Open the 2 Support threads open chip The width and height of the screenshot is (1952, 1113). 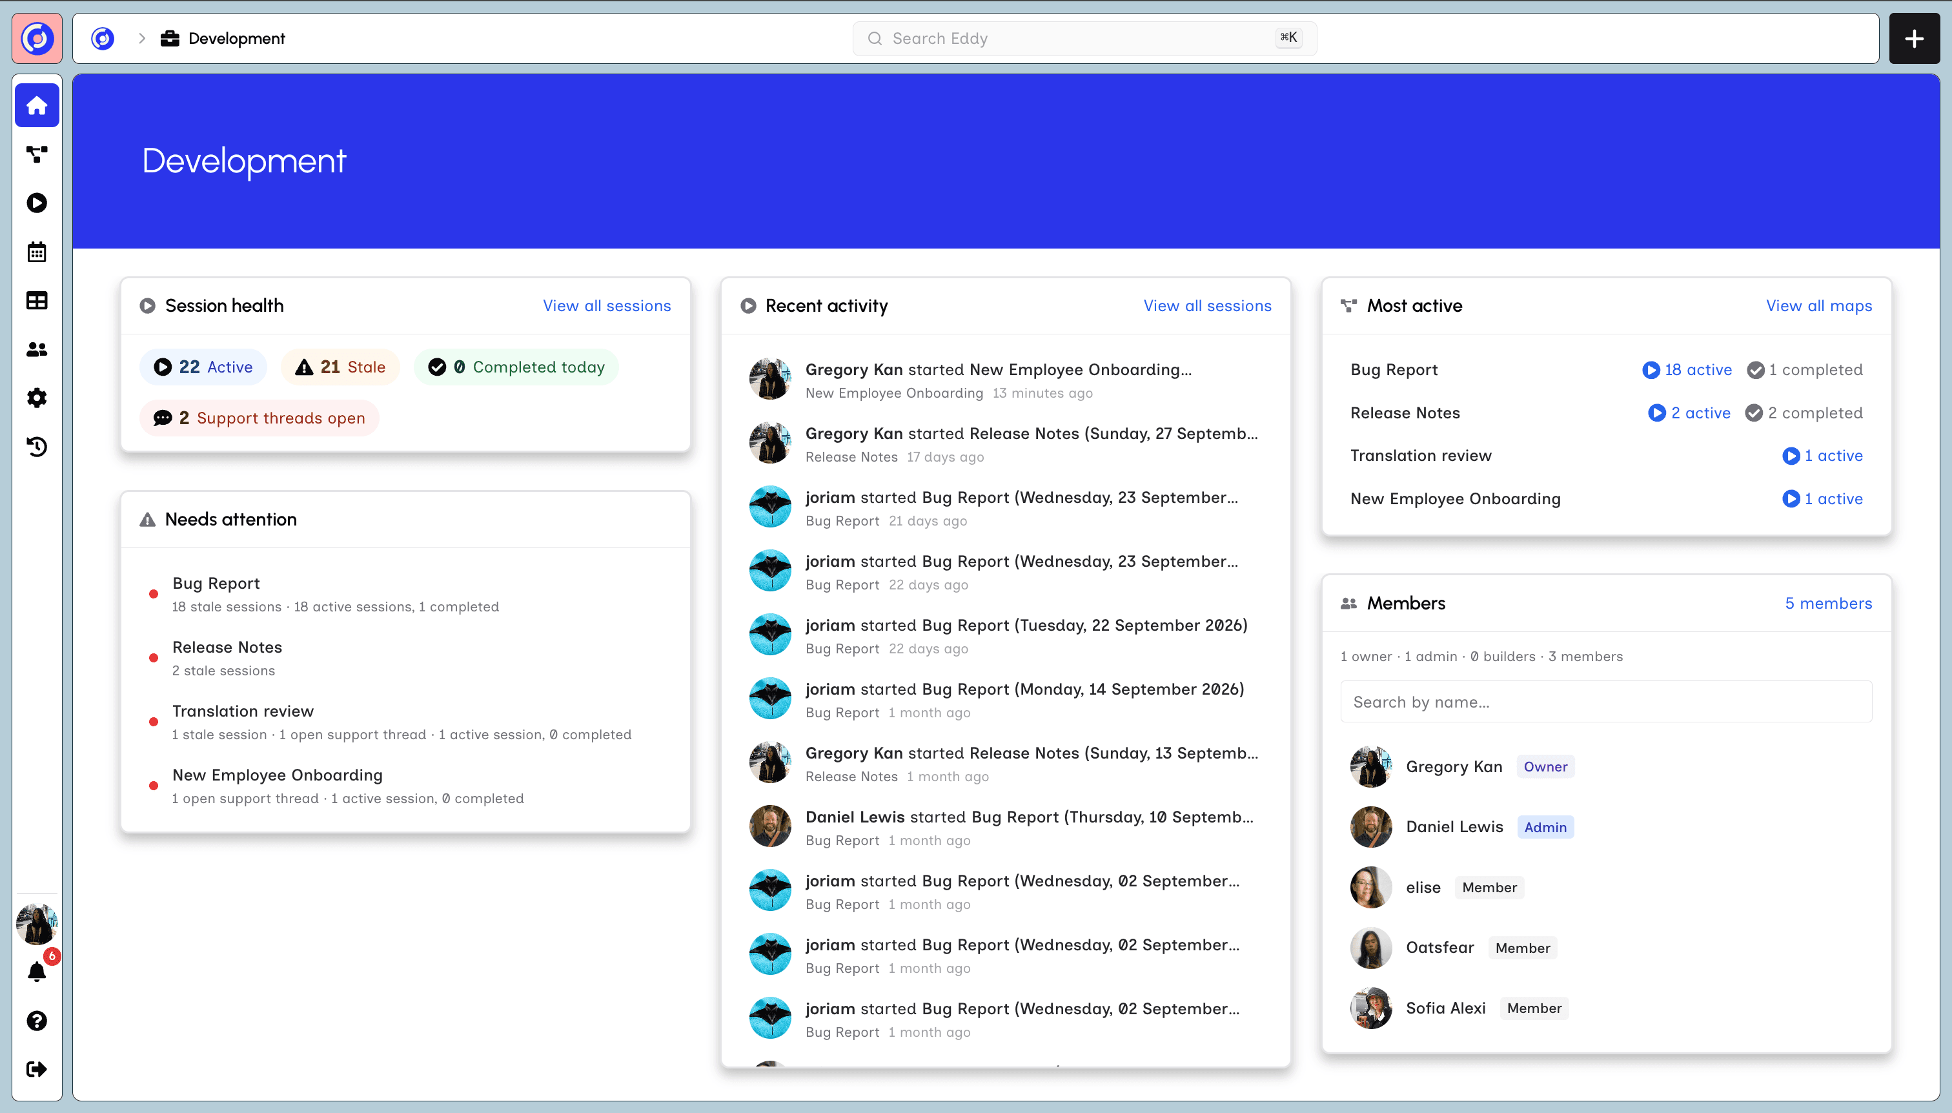pos(259,418)
